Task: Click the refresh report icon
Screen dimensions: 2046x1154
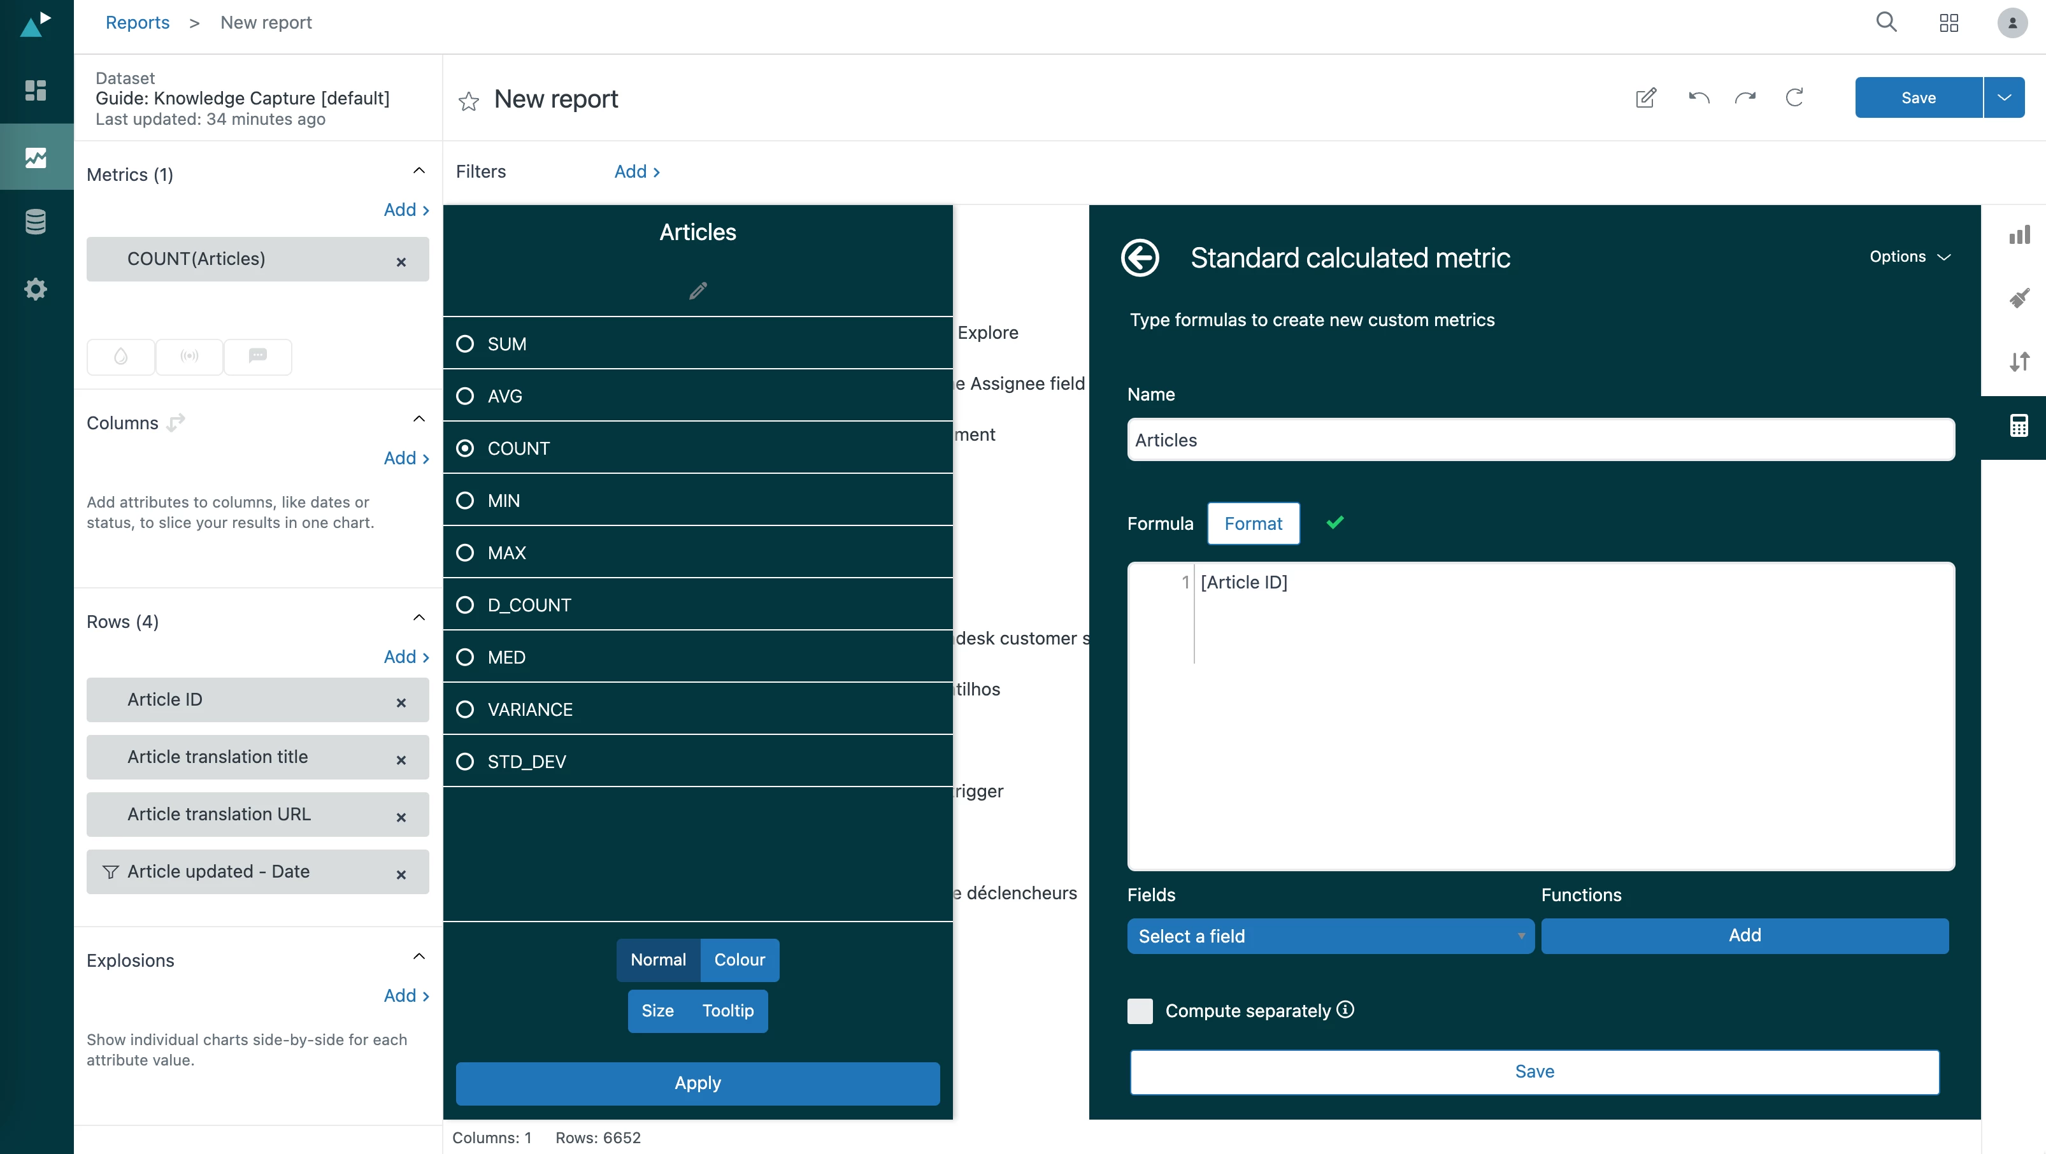Action: 1794,97
